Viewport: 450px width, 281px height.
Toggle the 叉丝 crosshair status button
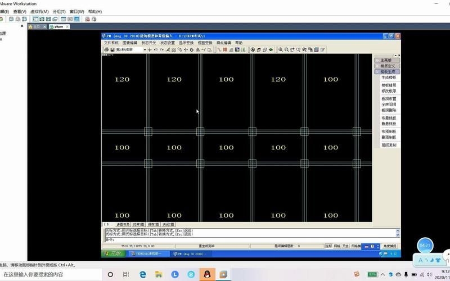pos(345,246)
